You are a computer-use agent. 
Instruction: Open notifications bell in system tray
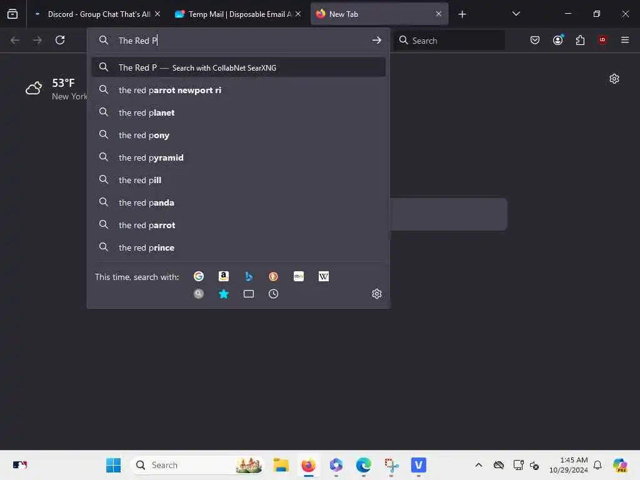(x=597, y=465)
